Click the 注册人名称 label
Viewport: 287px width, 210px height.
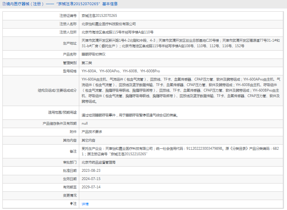click(68, 24)
